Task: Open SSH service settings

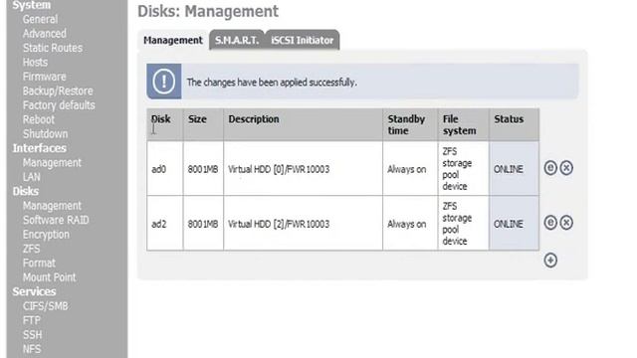Action: point(32,334)
